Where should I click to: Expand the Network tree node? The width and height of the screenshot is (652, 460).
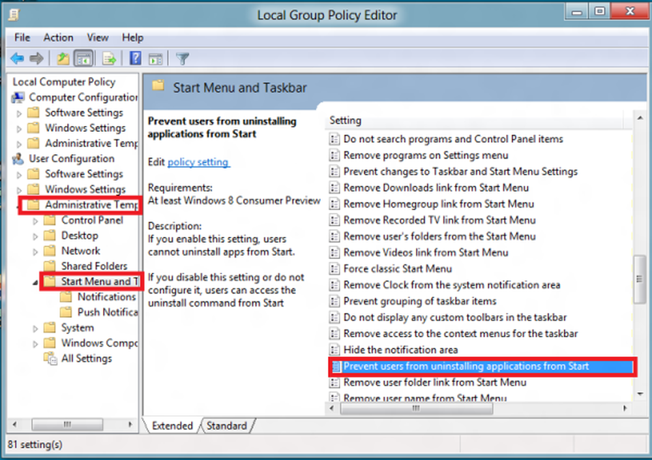coord(35,252)
